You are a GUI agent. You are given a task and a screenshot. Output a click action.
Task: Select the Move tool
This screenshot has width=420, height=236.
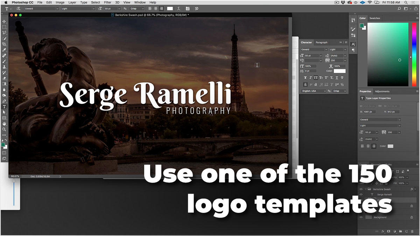(4, 21)
